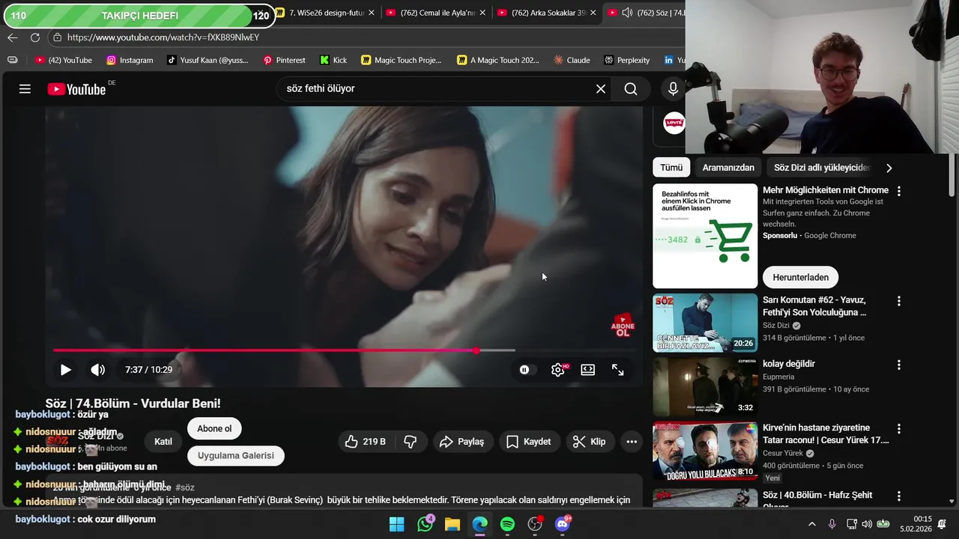Open Uygulama Galerisi button
This screenshot has width=959, height=539.
(236, 455)
